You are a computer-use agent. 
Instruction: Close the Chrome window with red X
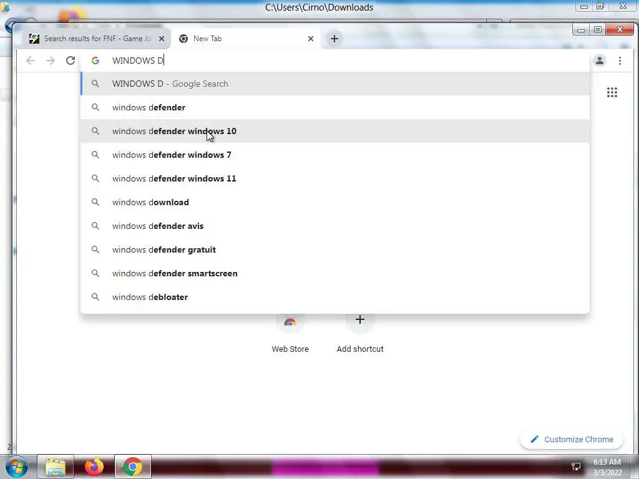point(620,30)
